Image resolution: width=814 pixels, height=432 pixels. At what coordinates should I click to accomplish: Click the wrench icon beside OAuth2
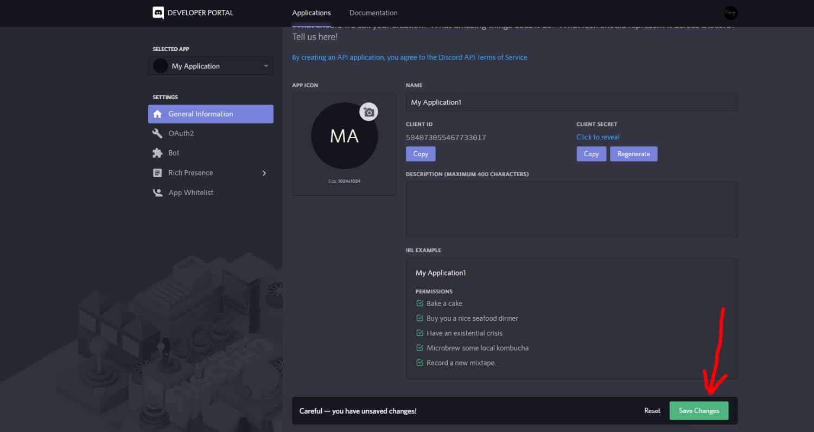click(157, 133)
